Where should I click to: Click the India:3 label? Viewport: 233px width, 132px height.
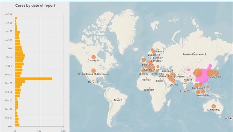186,83
